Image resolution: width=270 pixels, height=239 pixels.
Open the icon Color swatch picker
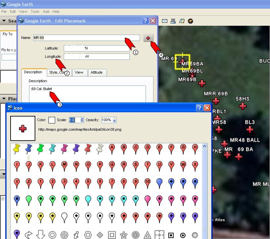[52, 120]
